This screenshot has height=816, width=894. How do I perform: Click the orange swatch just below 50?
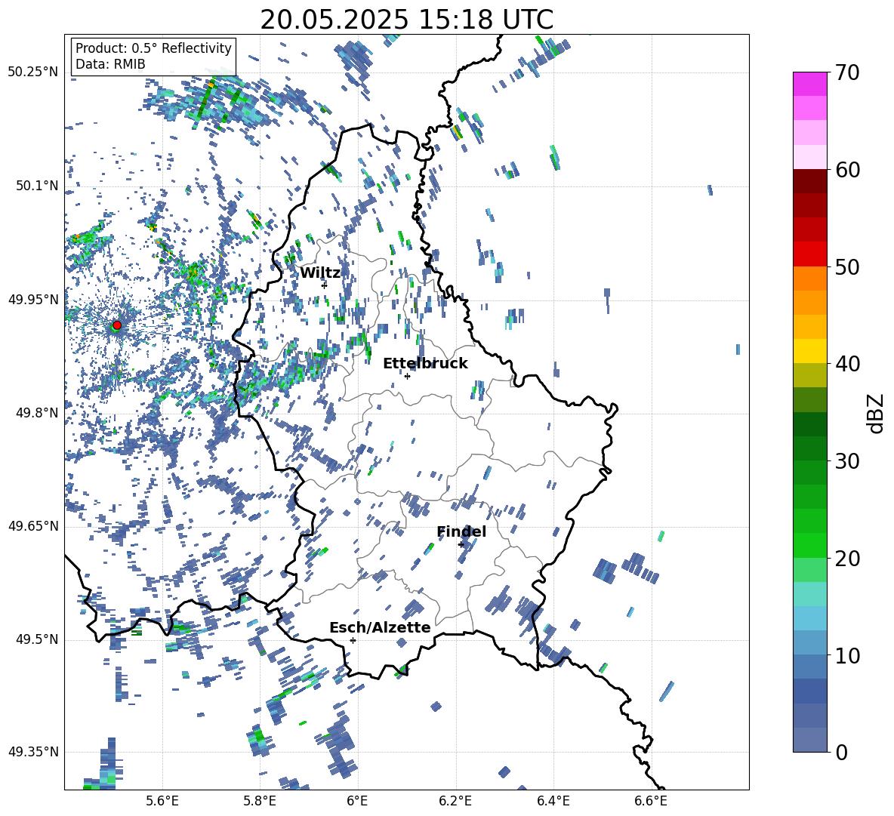coord(809,279)
